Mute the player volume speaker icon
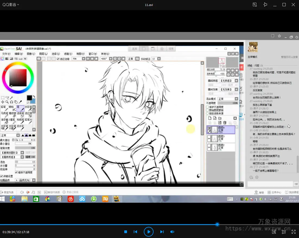The image size is (299, 238). pos(172,232)
